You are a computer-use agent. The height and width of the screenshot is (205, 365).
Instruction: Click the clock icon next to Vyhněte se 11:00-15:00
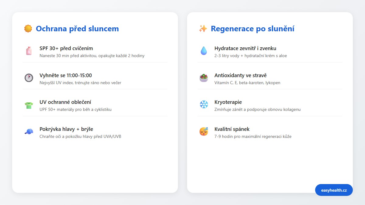pos(29,78)
